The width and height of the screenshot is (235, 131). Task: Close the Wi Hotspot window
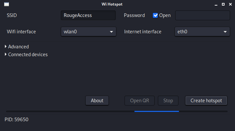(230, 4)
